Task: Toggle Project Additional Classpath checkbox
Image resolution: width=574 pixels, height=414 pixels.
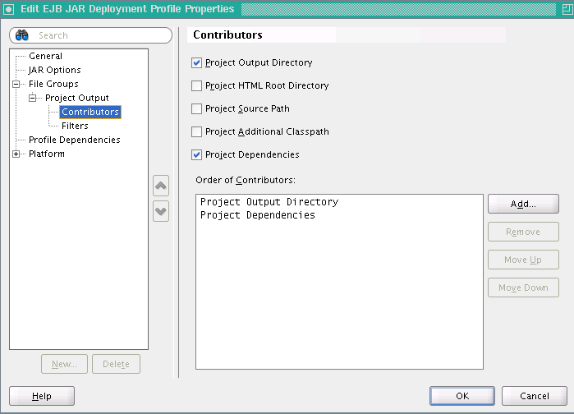Action: (196, 131)
